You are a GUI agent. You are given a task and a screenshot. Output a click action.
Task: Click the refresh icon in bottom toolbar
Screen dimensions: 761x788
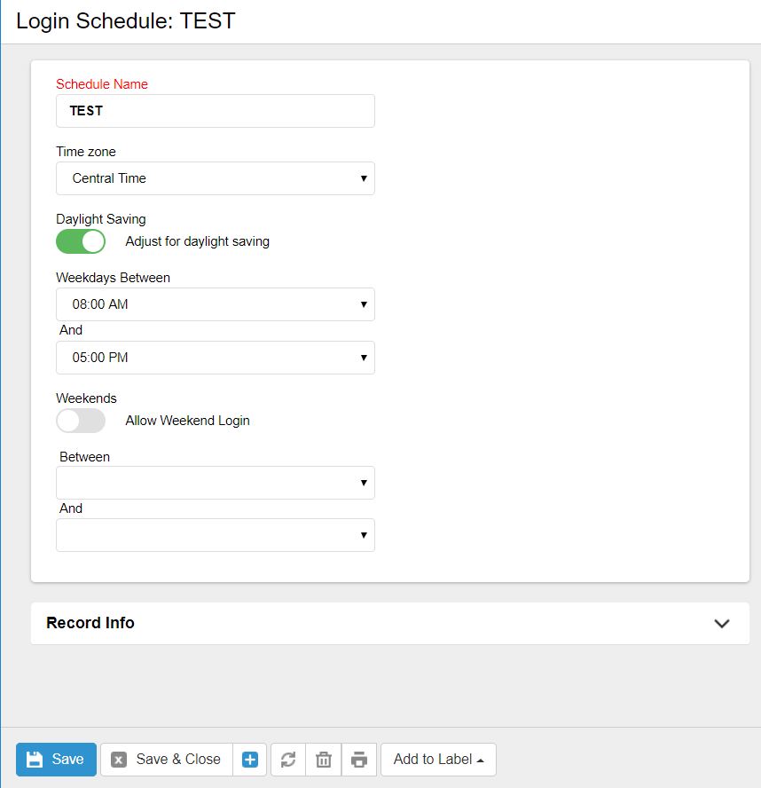click(287, 760)
